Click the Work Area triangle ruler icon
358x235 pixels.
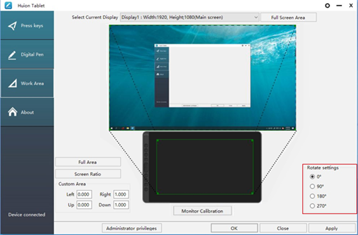click(x=13, y=83)
